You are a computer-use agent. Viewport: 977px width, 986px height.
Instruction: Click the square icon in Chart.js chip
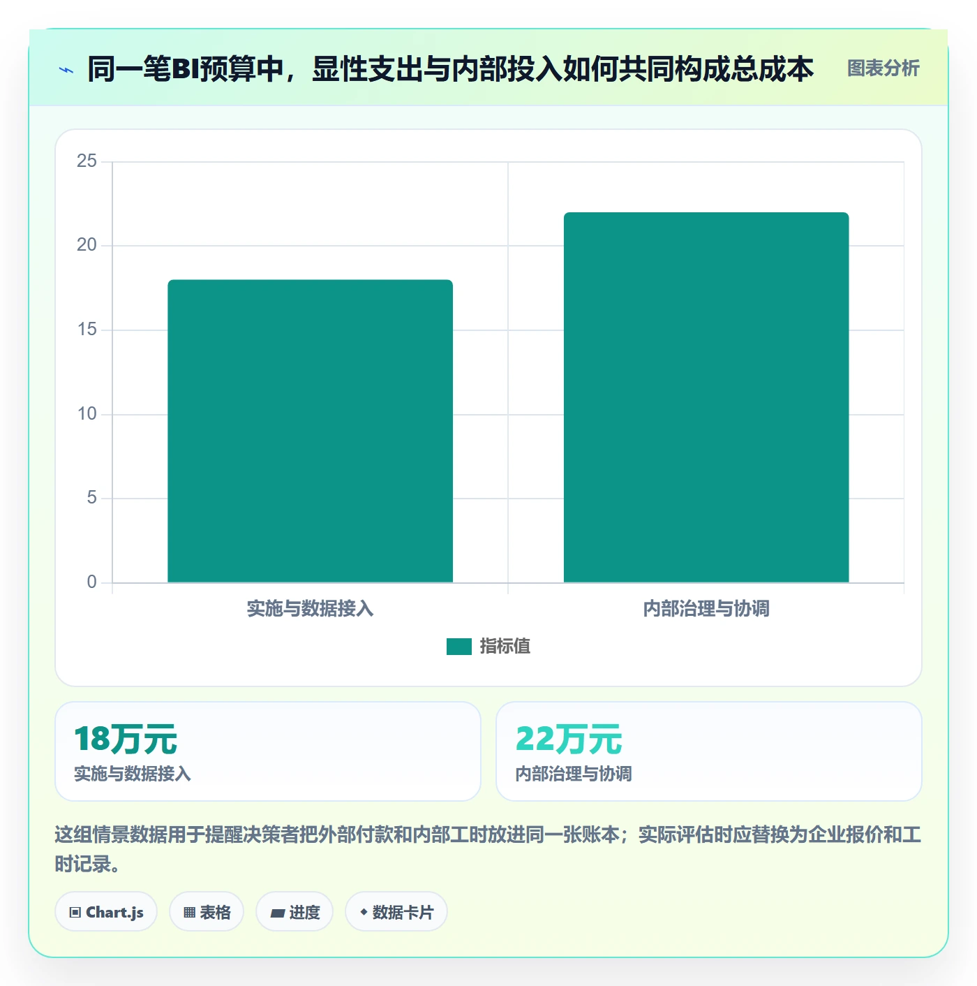(75, 913)
